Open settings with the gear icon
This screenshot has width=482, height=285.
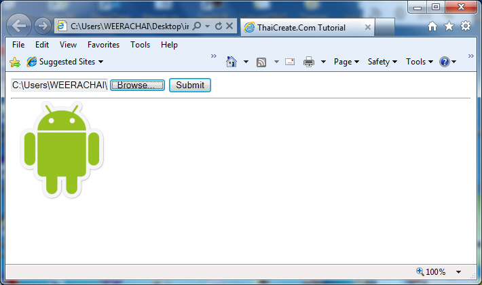[x=466, y=26]
